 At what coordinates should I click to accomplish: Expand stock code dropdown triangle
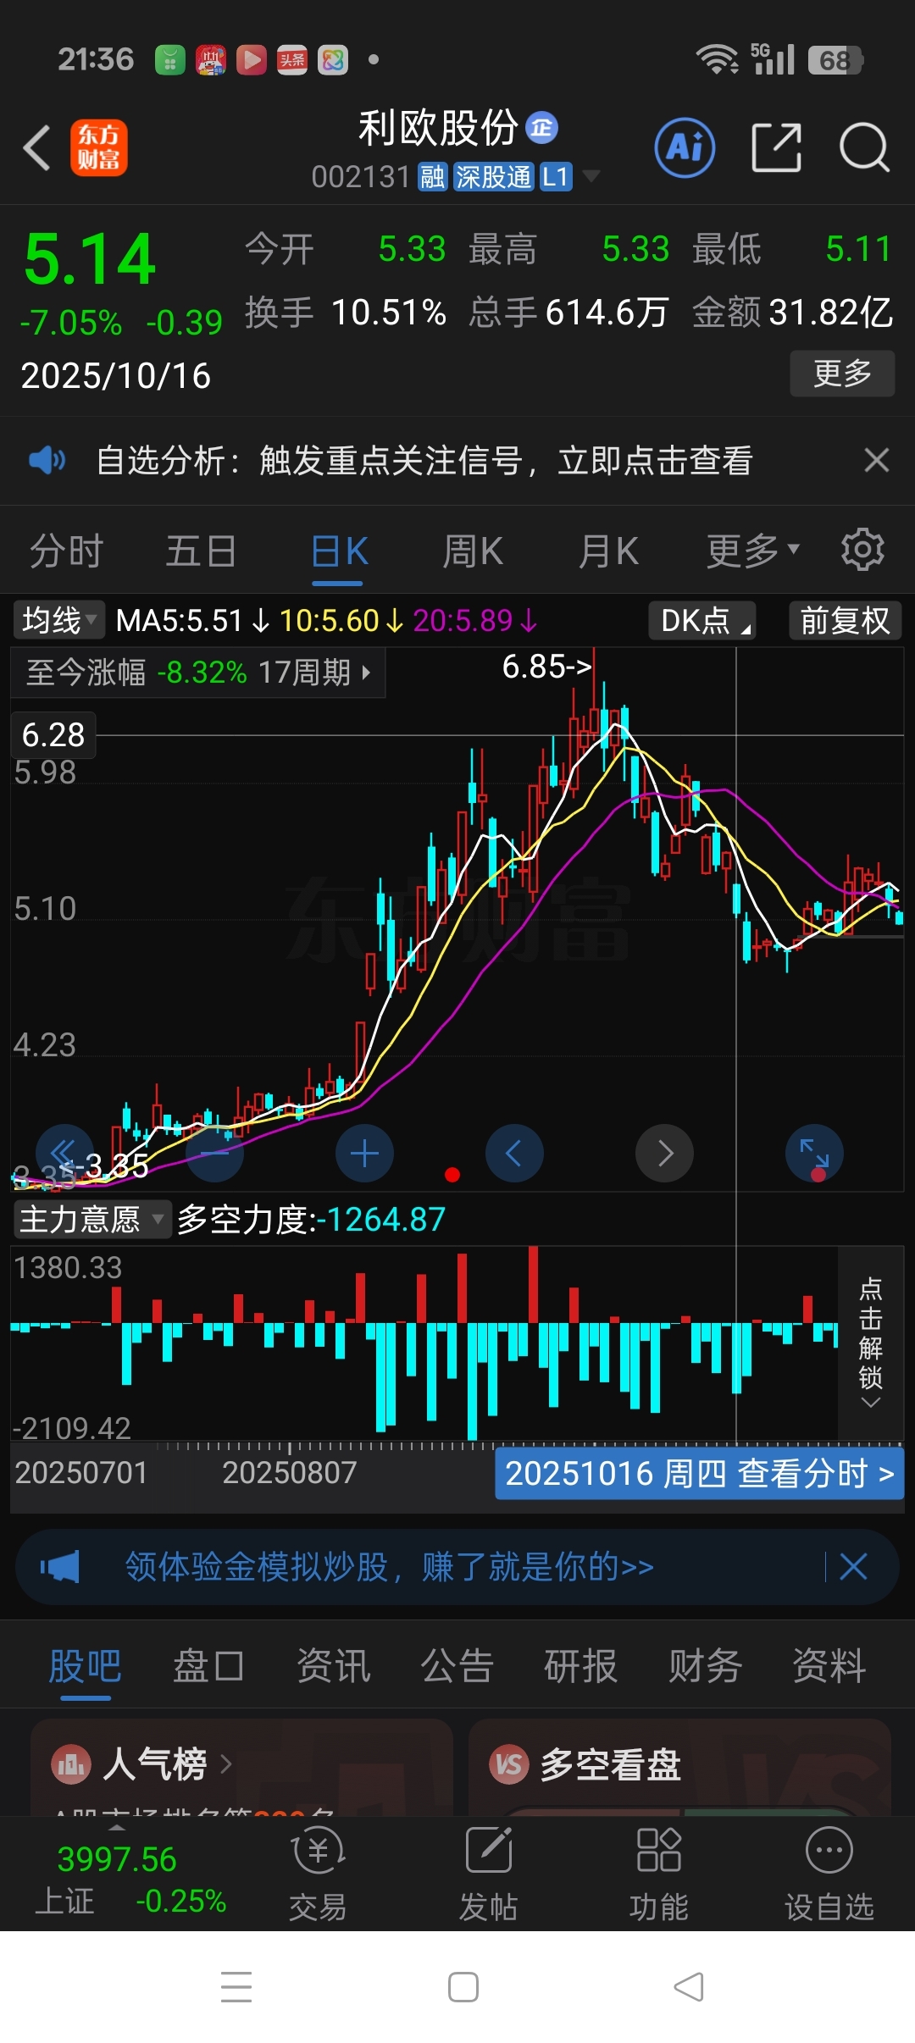coord(591,176)
